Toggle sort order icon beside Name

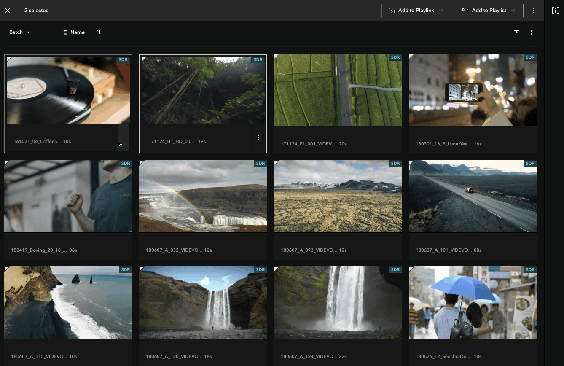tap(98, 32)
